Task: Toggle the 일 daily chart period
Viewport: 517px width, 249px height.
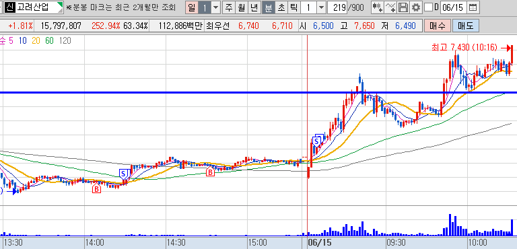Action: click(192, 7)
